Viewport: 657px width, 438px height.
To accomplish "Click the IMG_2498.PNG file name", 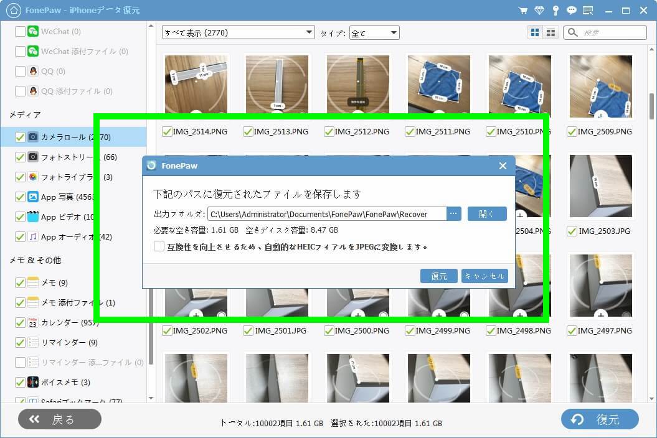I will (524, 331).
